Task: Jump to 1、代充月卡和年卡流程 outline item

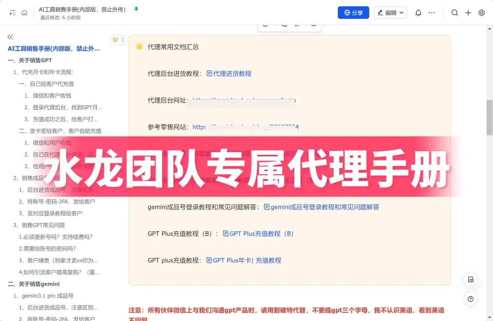Action: pyautogui.click(x=43, y=72)
